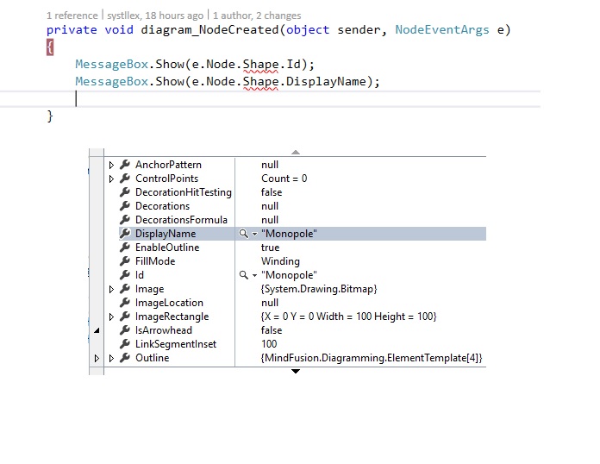Select the DecorationHitTesting property name
This screenshot has height=464, width=600.
click(x=184, y=192)
